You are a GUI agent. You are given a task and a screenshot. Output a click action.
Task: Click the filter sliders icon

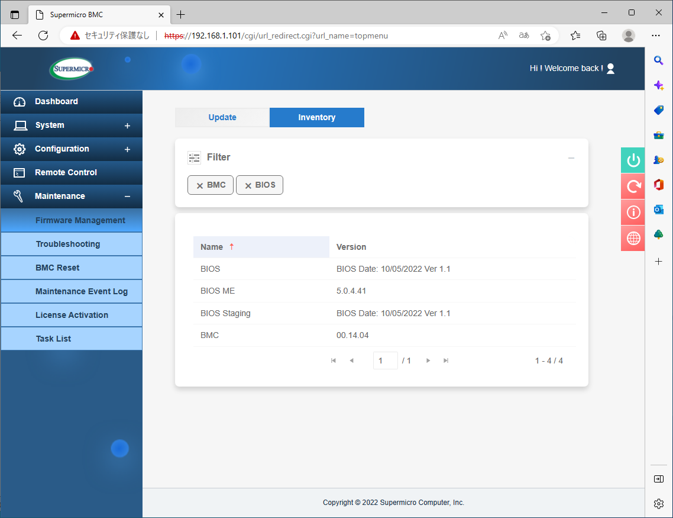(x=194, y=157)
